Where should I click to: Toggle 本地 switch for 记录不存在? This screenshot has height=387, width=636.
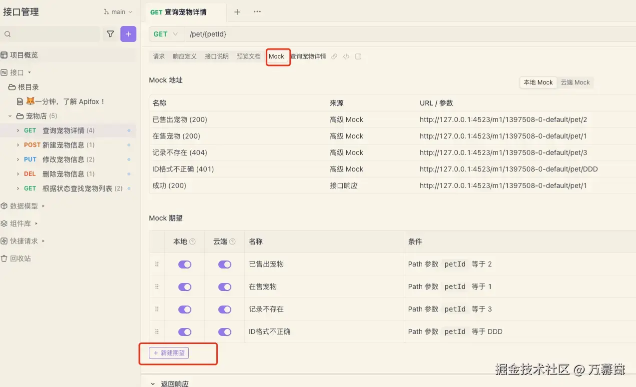tap(185, 309)
